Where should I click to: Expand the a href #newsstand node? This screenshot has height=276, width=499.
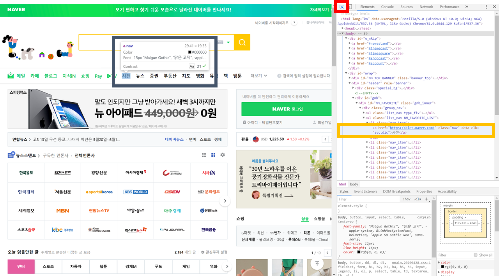(350, 44)
